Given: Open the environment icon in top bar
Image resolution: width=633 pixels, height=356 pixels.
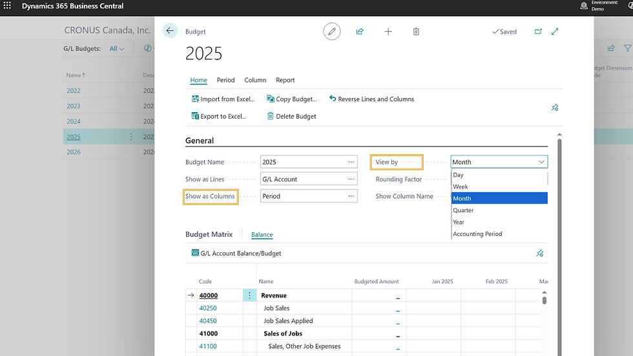Looking at the screenshot, I should [x=584, y=6].
